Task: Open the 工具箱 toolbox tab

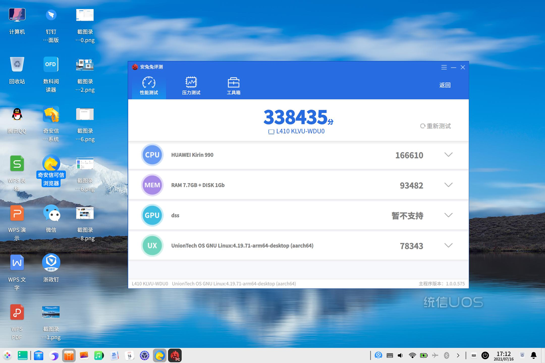Action: [233, 86]
